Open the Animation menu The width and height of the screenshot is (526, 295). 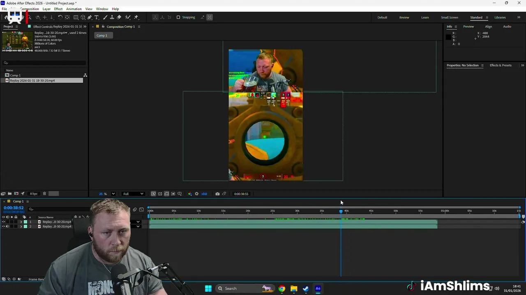click(x=74, y=9)
